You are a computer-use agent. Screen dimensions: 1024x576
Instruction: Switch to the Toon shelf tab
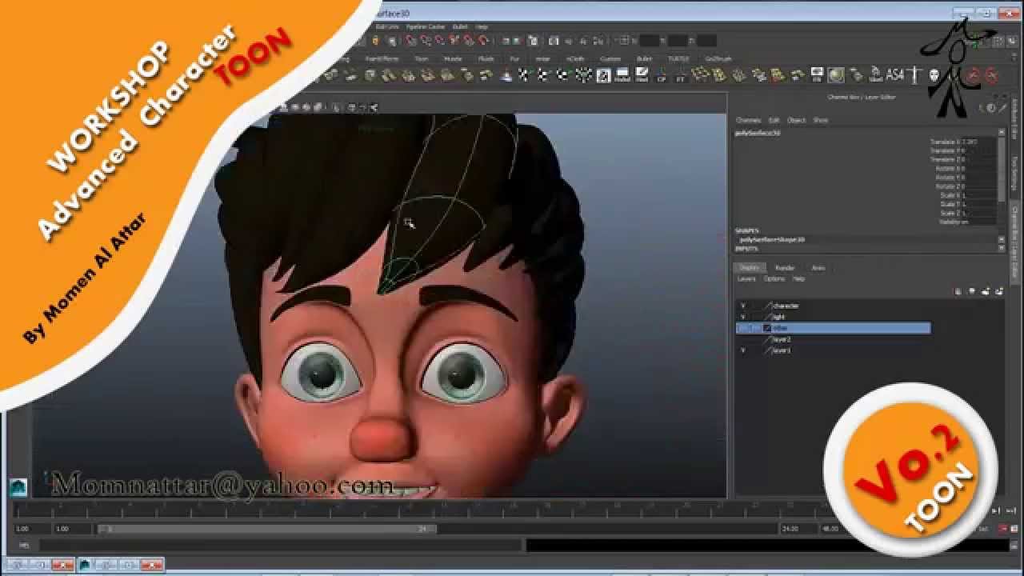pyautogui.click(x=421, y=58)
